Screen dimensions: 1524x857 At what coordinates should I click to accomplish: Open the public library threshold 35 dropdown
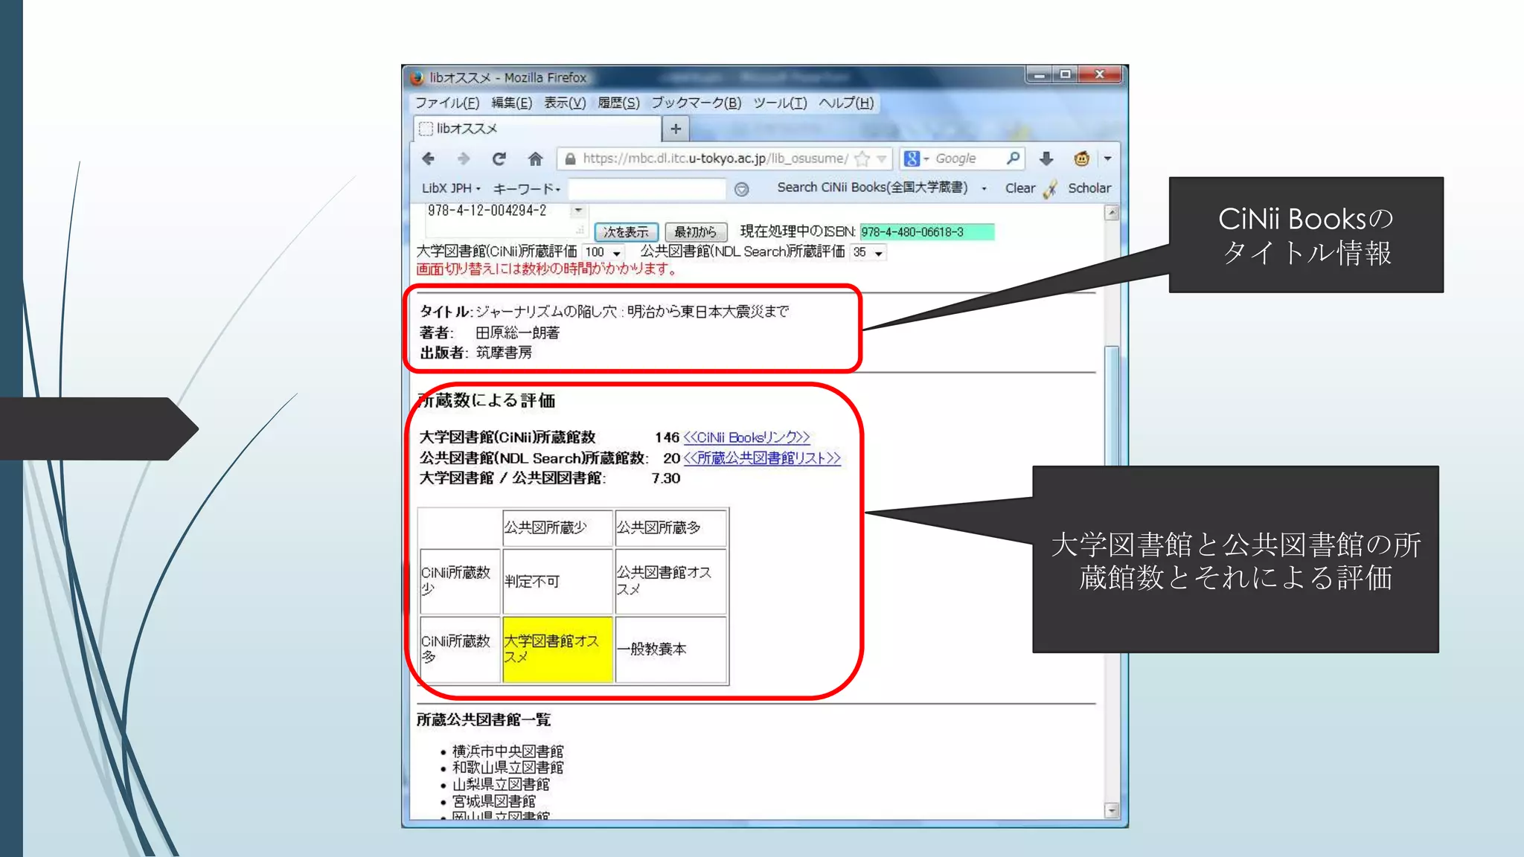(x=868, y=252)
